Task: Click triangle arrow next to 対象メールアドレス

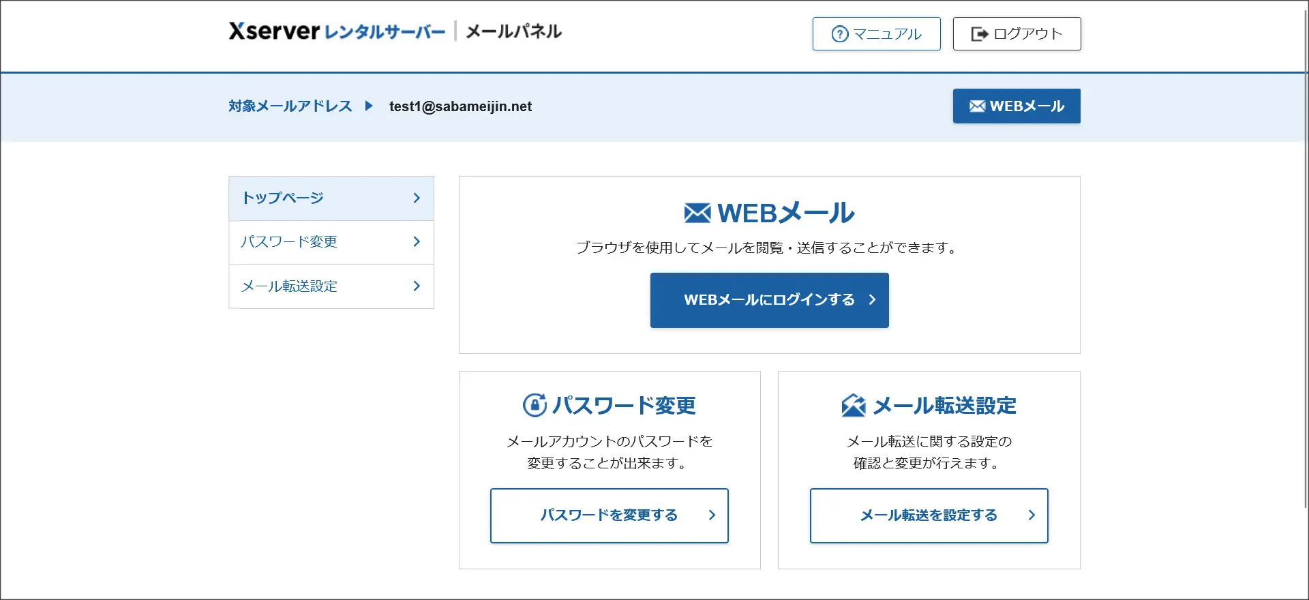Action: click(x=369, y=106)
